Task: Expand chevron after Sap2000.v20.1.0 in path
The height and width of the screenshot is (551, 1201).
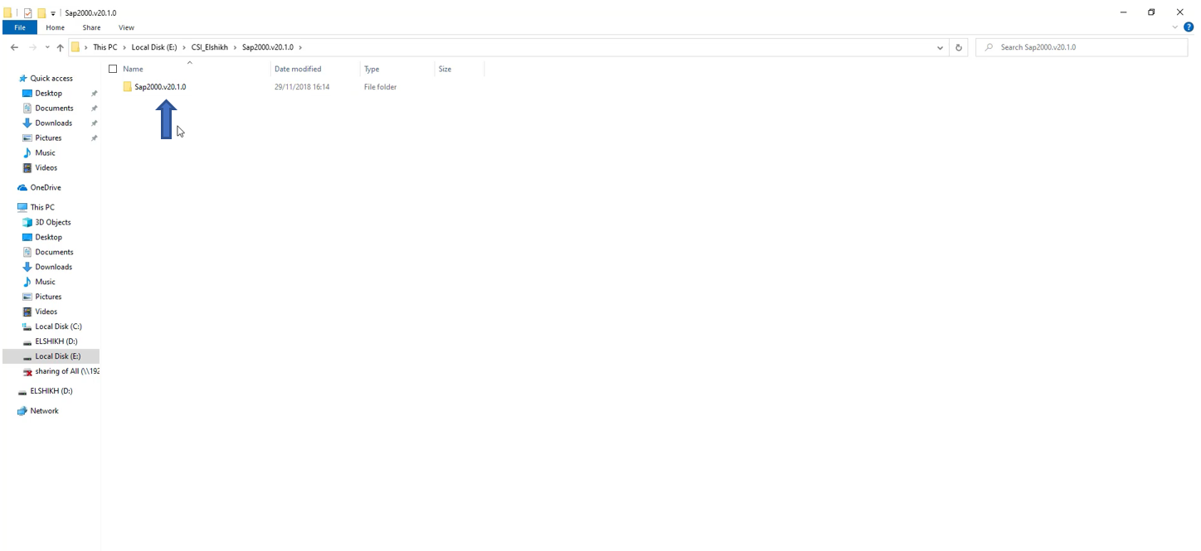Action: coord(300,47)
